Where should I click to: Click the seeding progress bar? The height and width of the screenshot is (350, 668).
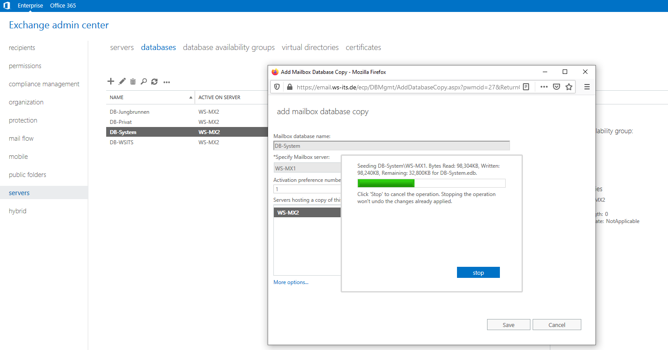[x=431, y=183]
